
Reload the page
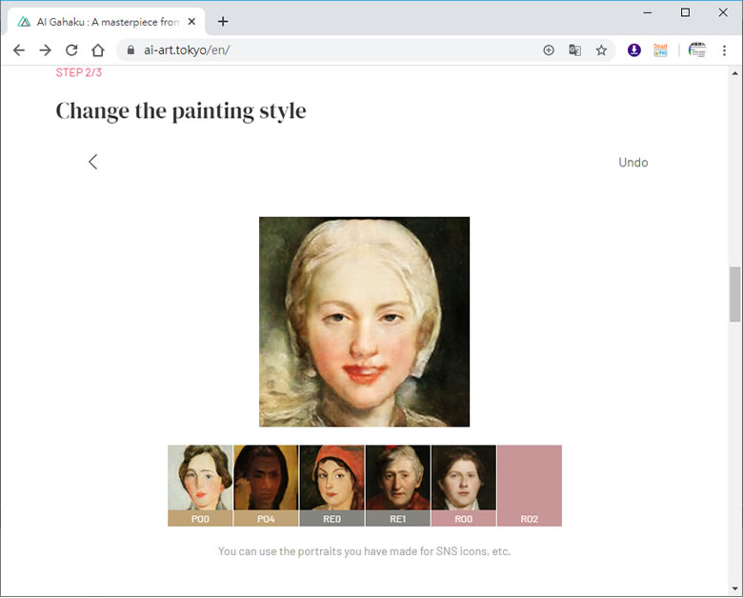tap(71, 50)
